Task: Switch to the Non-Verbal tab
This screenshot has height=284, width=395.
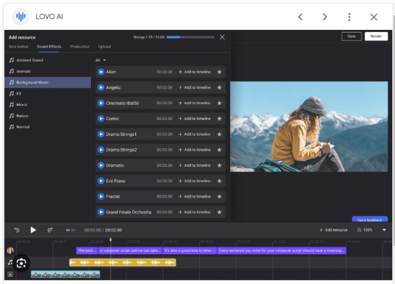Action: pos(19,47)
